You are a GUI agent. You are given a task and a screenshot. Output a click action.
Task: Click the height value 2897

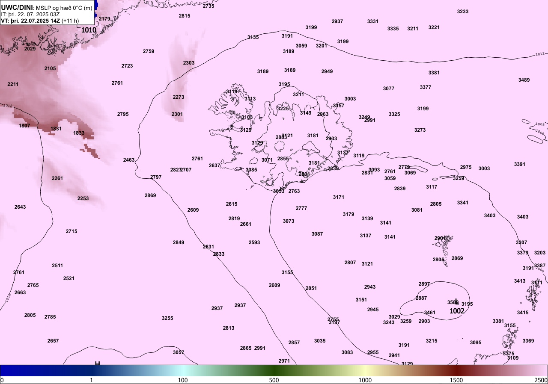click(424, 284)
